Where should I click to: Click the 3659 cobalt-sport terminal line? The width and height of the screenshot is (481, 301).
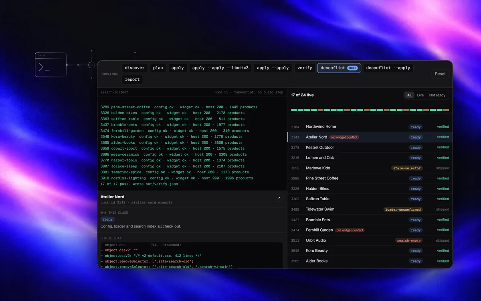click(172, 148)
